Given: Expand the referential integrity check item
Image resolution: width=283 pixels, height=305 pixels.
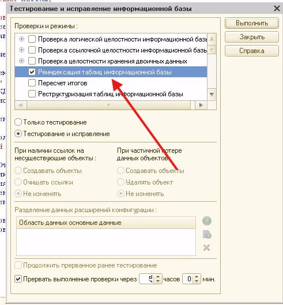Looking at the screenshot, I should (21, 50).
